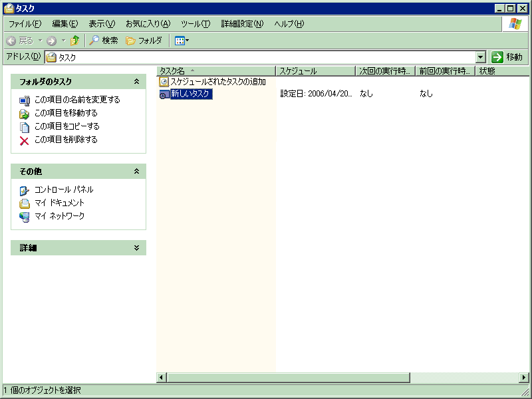Screen dimensions: 532x399
Task: Open コントロール パネル link
Action: [64, 190]
